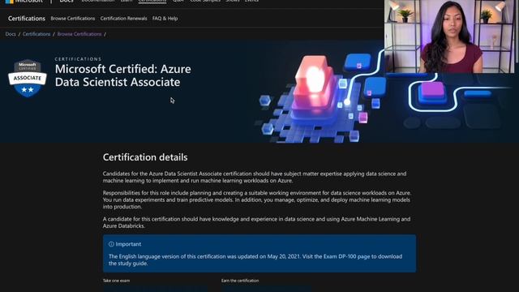This screenshot has width=519, height=292.
Task: Go to Docs in the breadcrumb
Action: pos(11,34)
